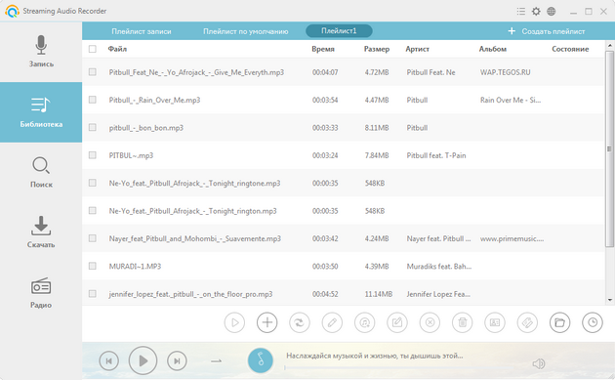This screenshot has width=615, height=380.
Task: Open the Радио radio section
Action: coord(41,293)
